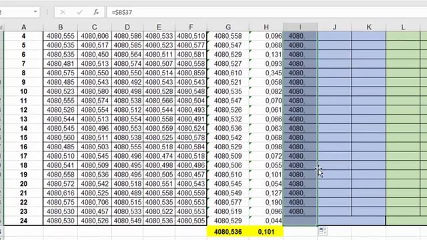Select cell 4080,572 in column B
This screenshot has height=240, width=427.
pos(61,184)
